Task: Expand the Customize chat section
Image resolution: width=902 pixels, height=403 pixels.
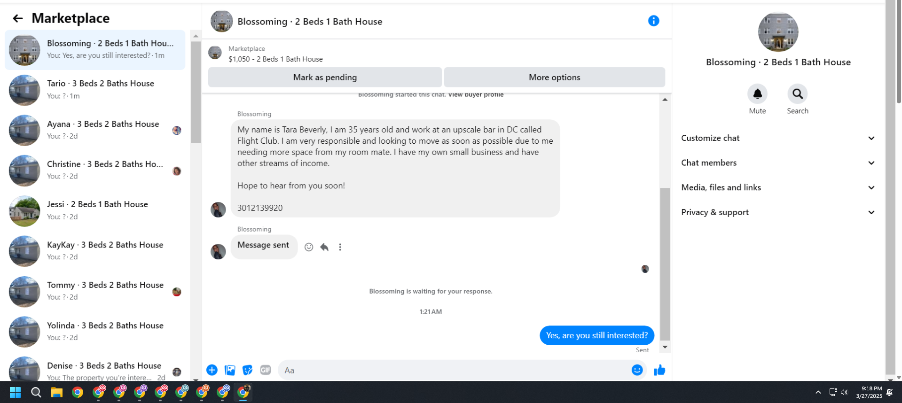Action: 778,138
